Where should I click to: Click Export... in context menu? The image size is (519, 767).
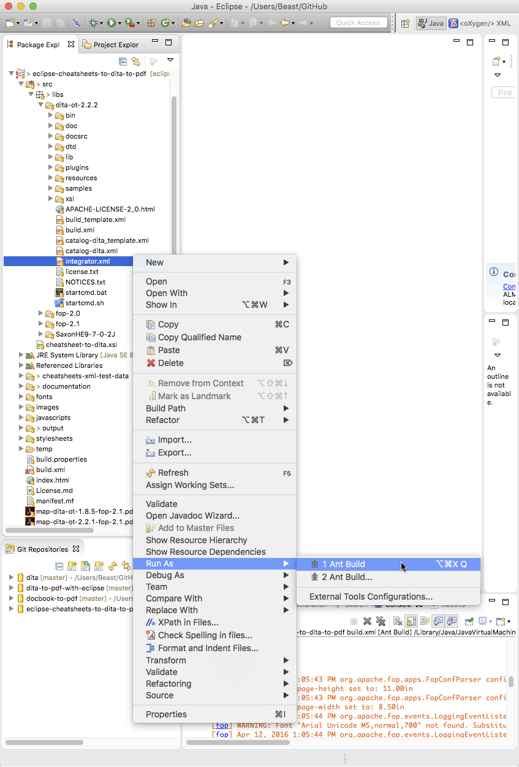coord(214,452)
